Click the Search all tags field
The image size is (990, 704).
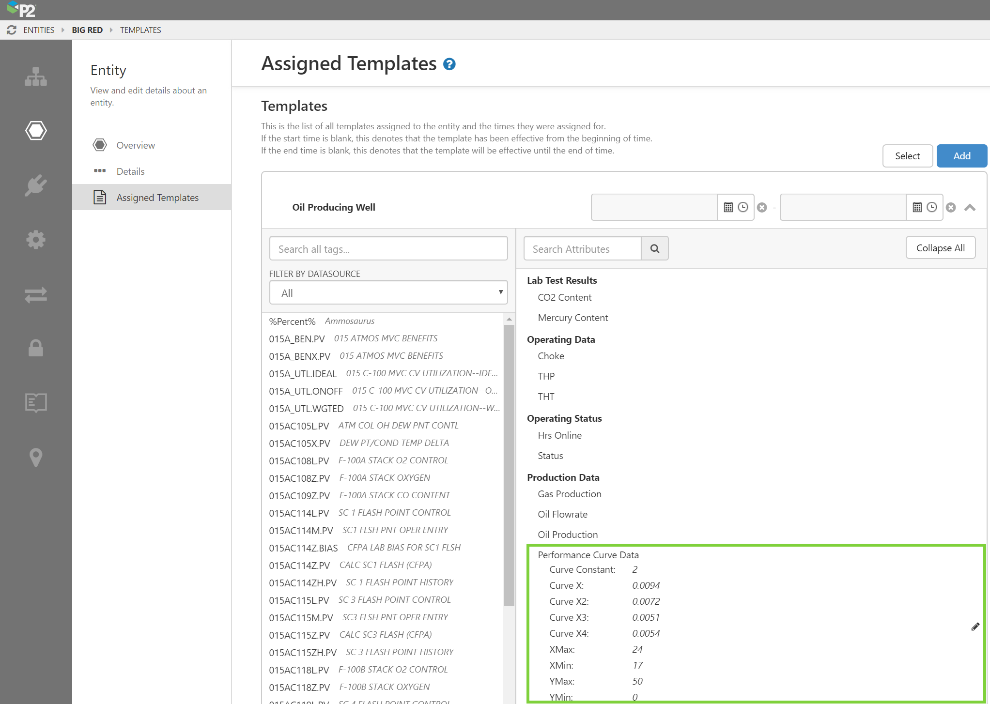[388, 249]
